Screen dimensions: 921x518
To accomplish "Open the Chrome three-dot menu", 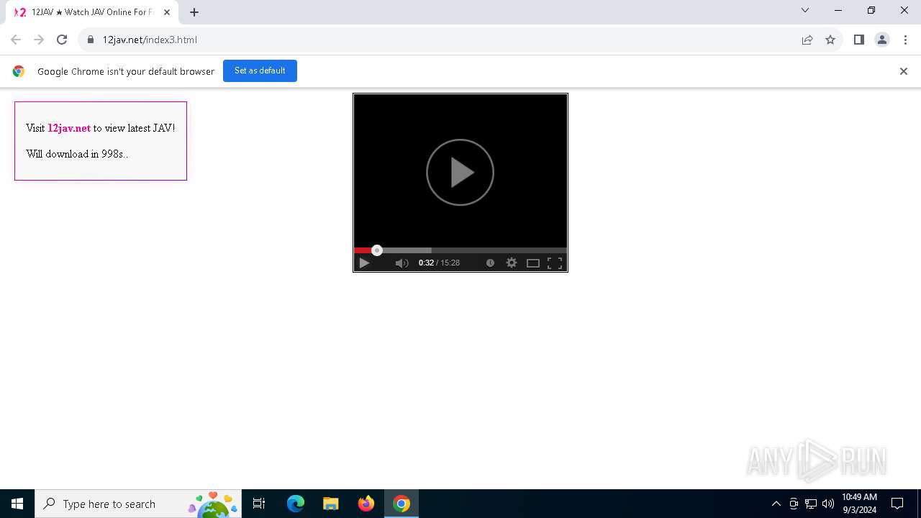I will pyautogui.click(x=905, y=40).
